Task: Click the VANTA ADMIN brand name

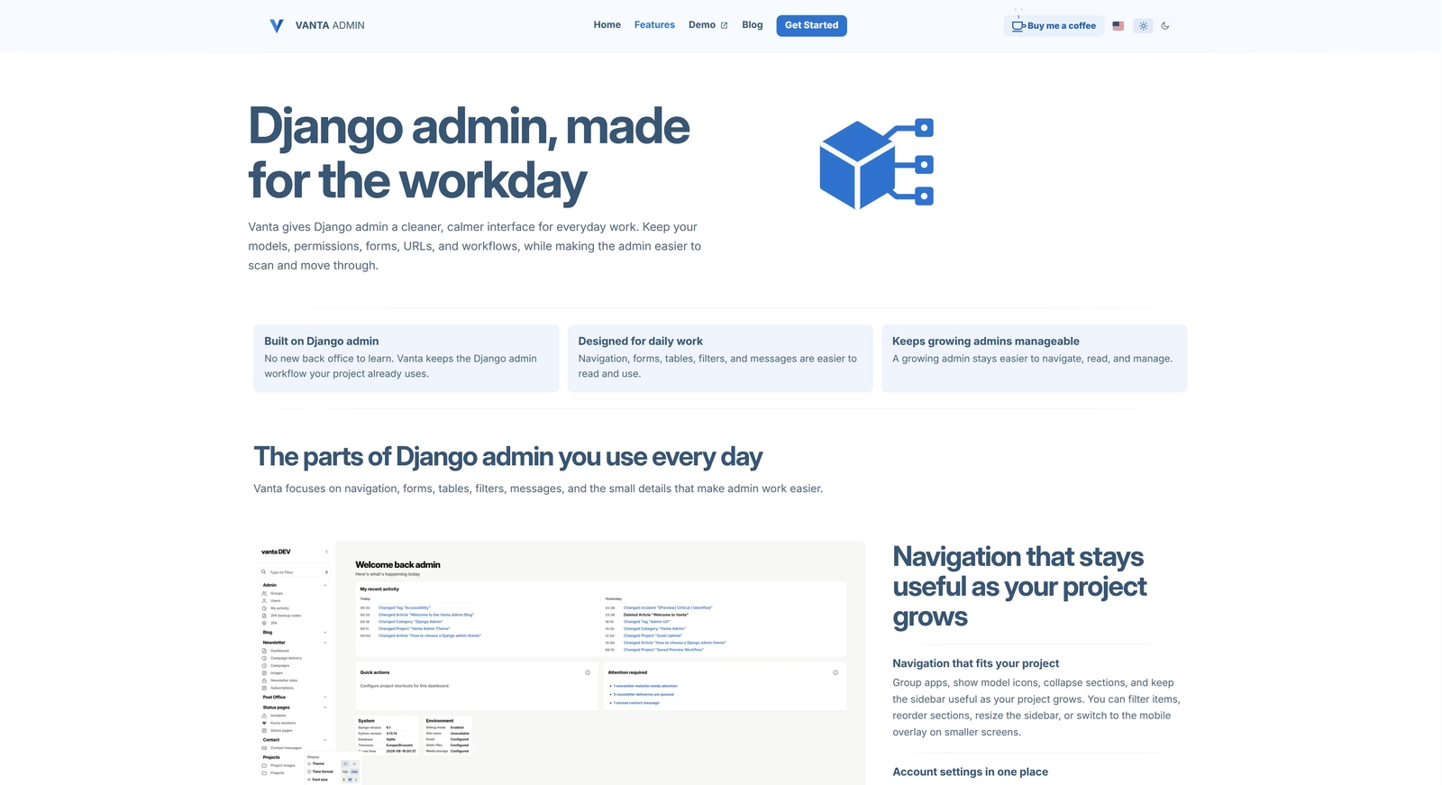Action: point(330,26)
